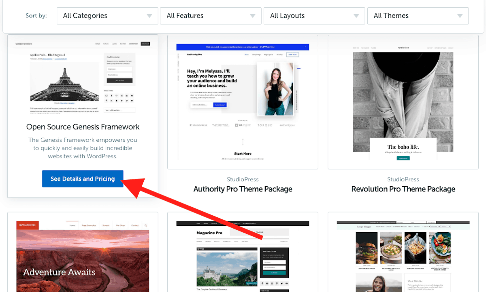Click the Facebook icon in Genesis social icons
This screenshot has width=486, height=292.
[x=111, y=96]
